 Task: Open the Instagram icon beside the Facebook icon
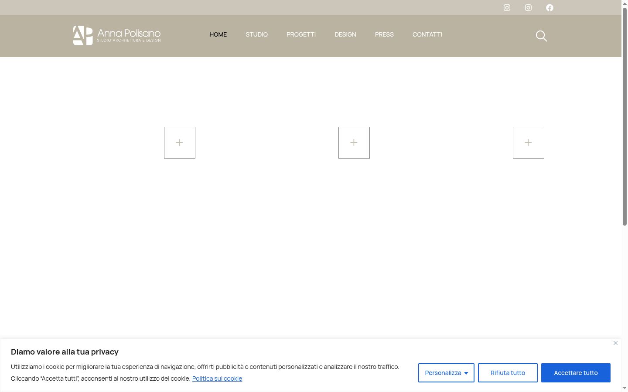(528, 8)
